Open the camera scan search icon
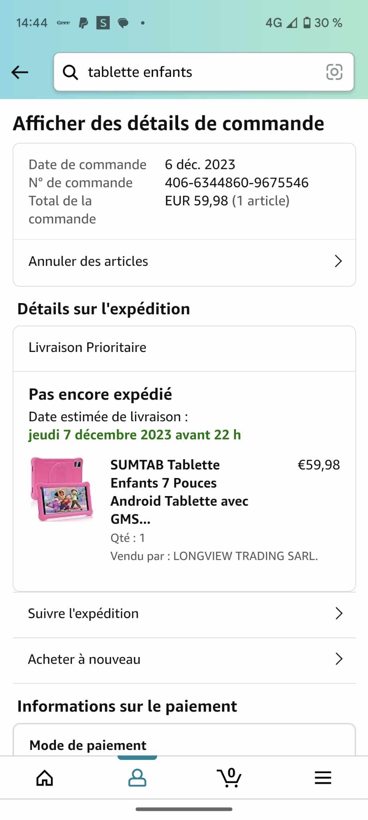368x820 pixels. [x=334, y=72]
